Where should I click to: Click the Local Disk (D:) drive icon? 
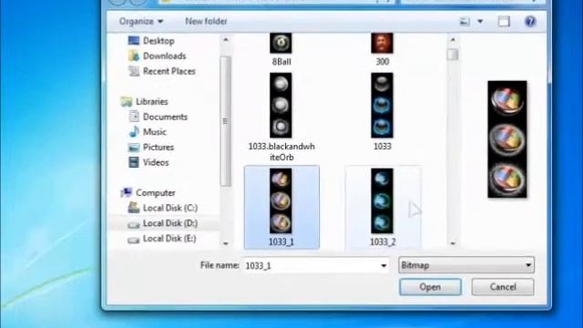[x=134, y=224]
